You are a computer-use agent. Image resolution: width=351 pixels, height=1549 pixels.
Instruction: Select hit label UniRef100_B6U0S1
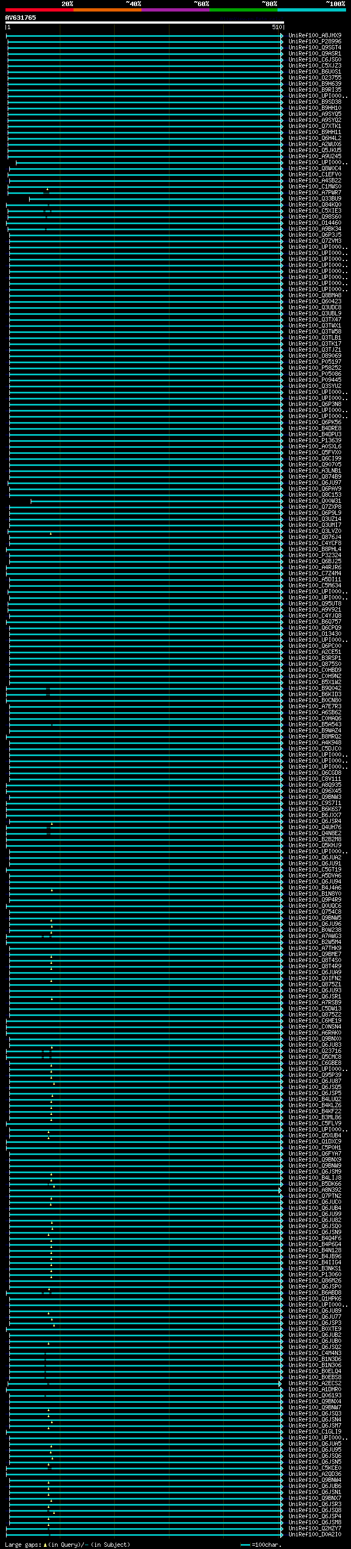click(x=315, y=71)
